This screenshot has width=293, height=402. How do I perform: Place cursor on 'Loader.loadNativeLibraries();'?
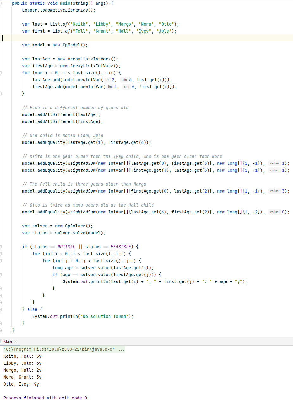[59, 10]
